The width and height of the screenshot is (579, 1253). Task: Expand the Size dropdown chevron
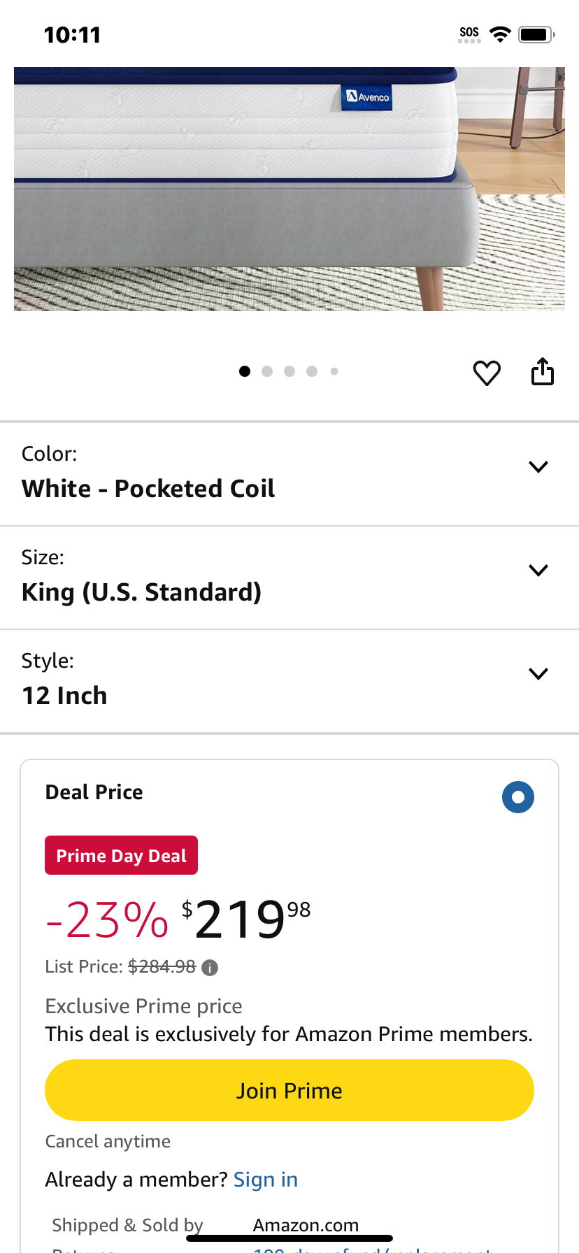point(538,571)
